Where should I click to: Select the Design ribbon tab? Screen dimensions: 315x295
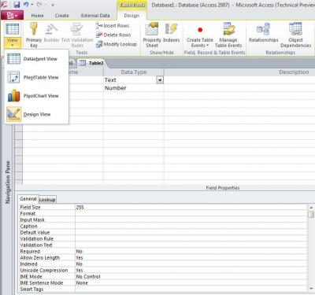(x=132, y=16)
